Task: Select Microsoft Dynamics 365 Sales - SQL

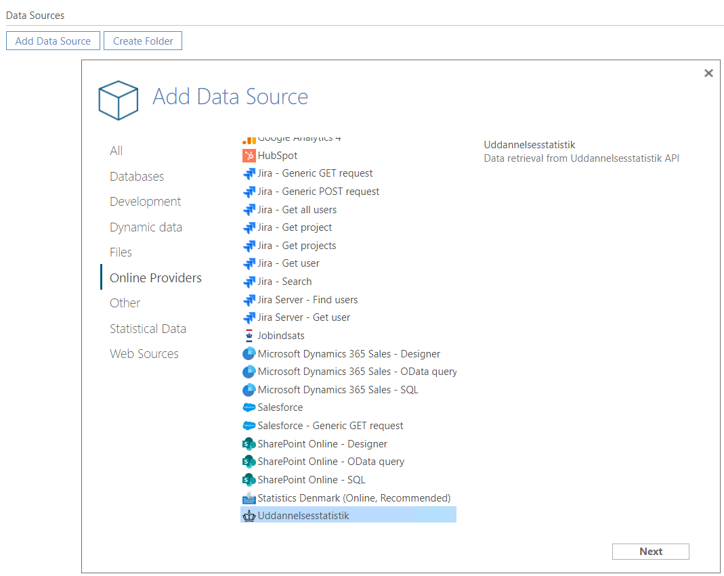Action: click(x=338, y=390)
